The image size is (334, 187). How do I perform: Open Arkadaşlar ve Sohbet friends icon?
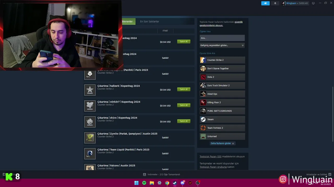330,175
